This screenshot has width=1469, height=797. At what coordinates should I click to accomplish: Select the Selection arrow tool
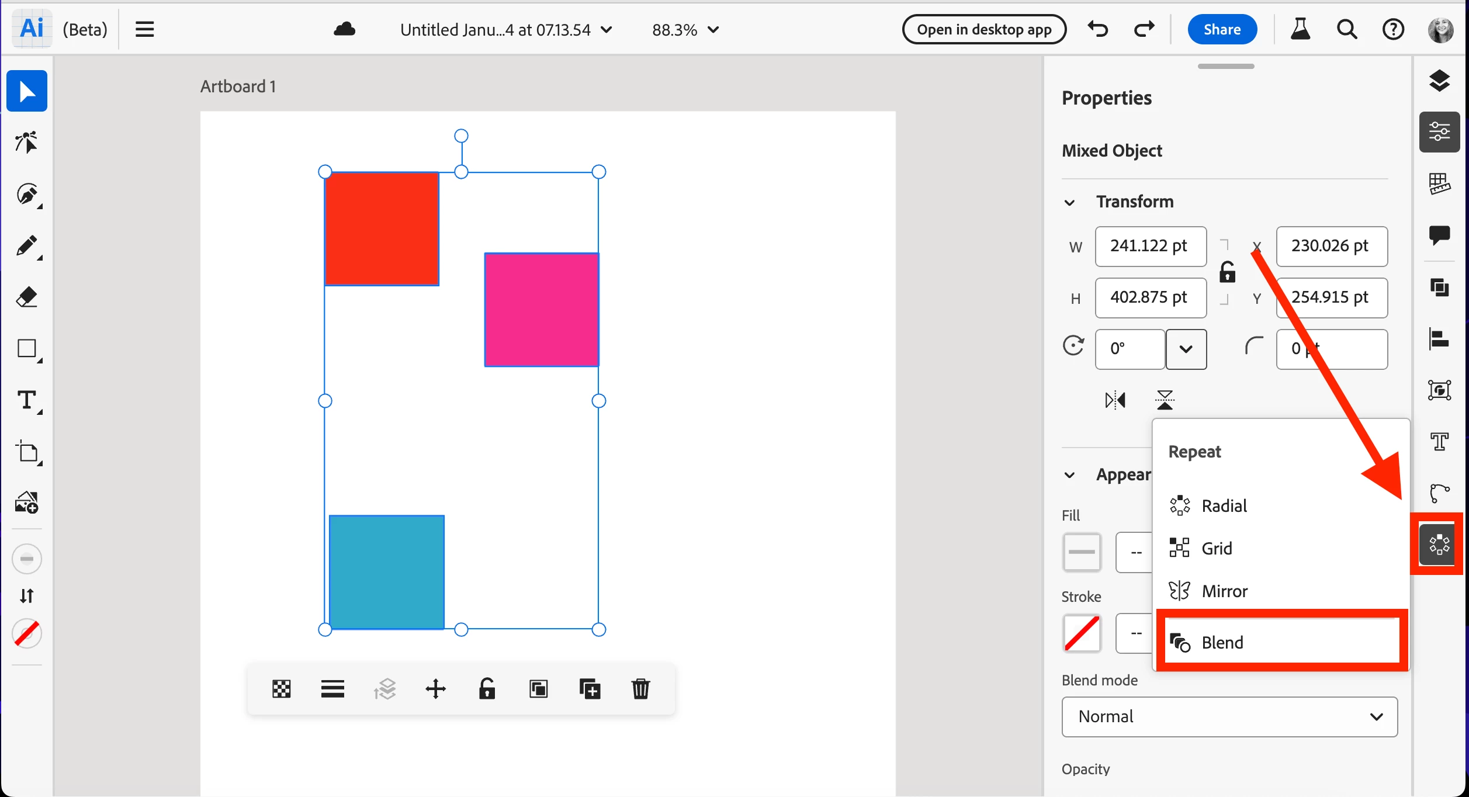click(26, 91)
